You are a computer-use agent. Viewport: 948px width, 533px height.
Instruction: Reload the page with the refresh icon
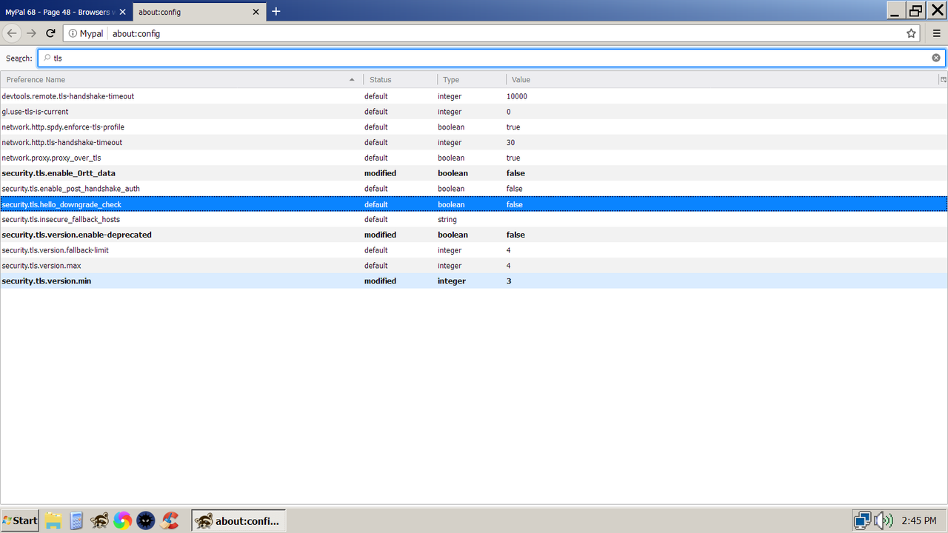pyautogui.click(x=51, y=33)
